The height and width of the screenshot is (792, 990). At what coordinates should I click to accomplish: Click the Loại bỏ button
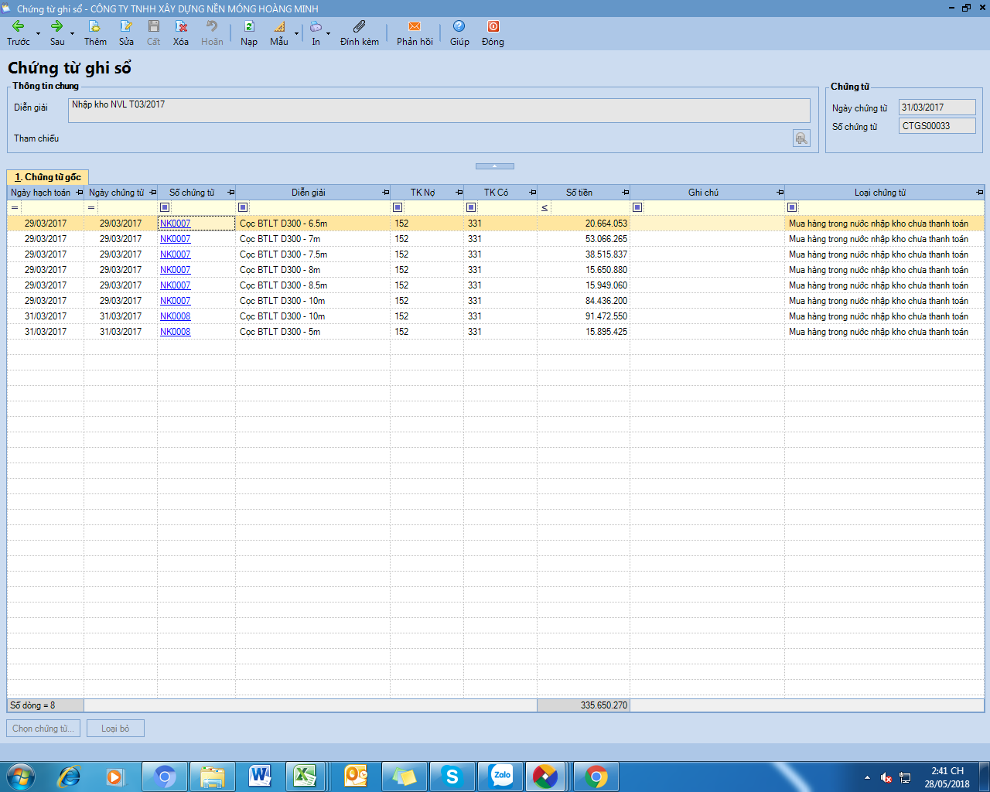pyautogui.click(x=115, y=729)
